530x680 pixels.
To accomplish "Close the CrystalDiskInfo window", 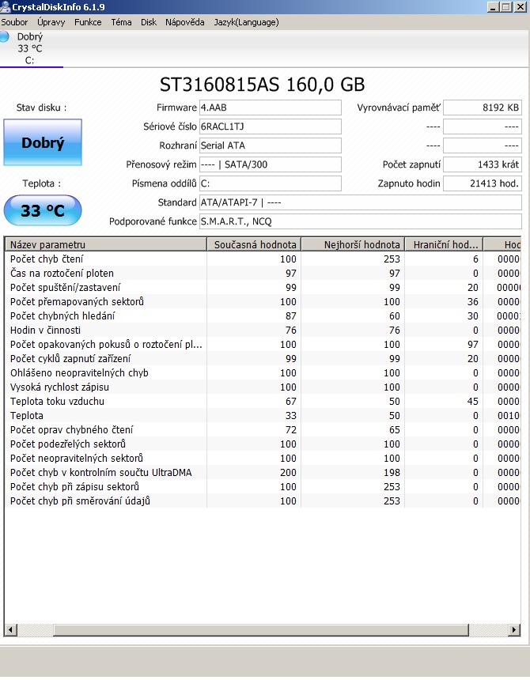I will [520, 7].
